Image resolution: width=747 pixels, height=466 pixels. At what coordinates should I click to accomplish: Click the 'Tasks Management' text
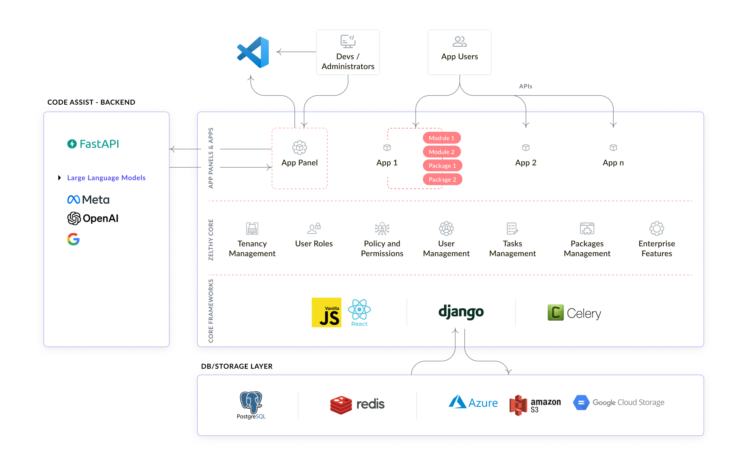pyautogui.click(x=512, y=248)
